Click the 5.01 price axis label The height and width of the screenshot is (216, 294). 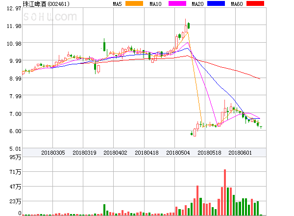[15, 149]
